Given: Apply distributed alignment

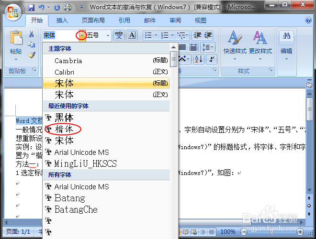Looking at the screenshot, I should pyautogui.click(x=193, y=47).
